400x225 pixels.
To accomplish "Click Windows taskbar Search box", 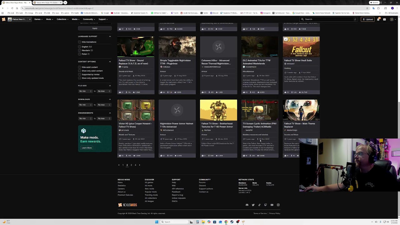I will 175,222.
